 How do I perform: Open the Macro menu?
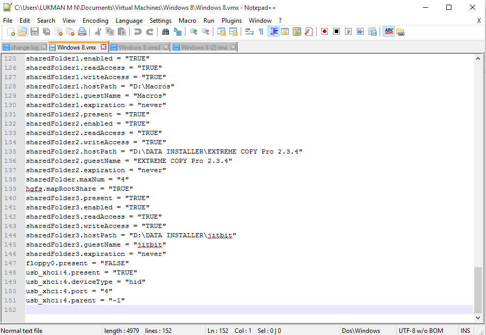pyautogui.click(x=187, y=21)
